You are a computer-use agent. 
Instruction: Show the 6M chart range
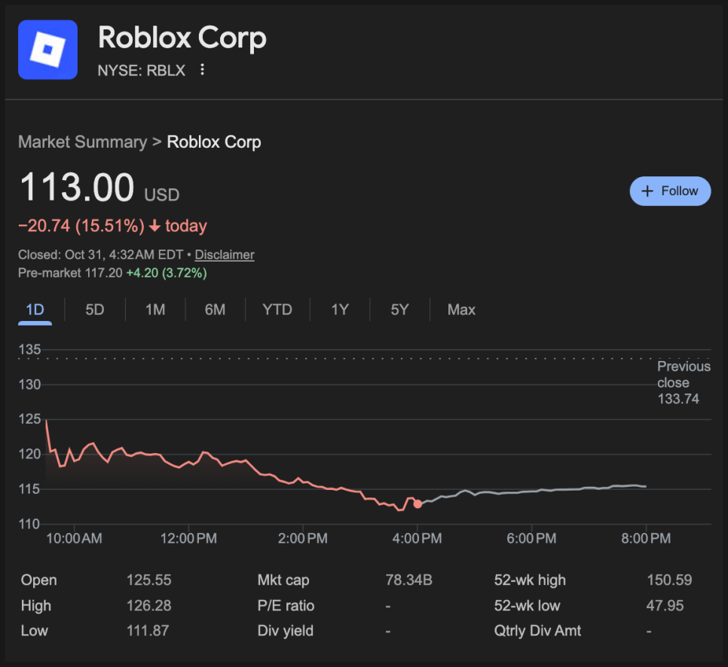tap(215, 310)
